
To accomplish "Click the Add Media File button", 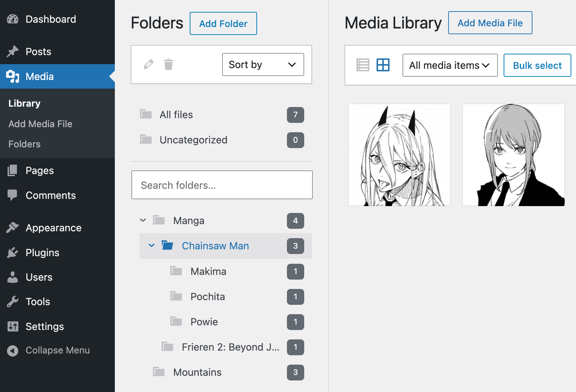I will 490,23.
